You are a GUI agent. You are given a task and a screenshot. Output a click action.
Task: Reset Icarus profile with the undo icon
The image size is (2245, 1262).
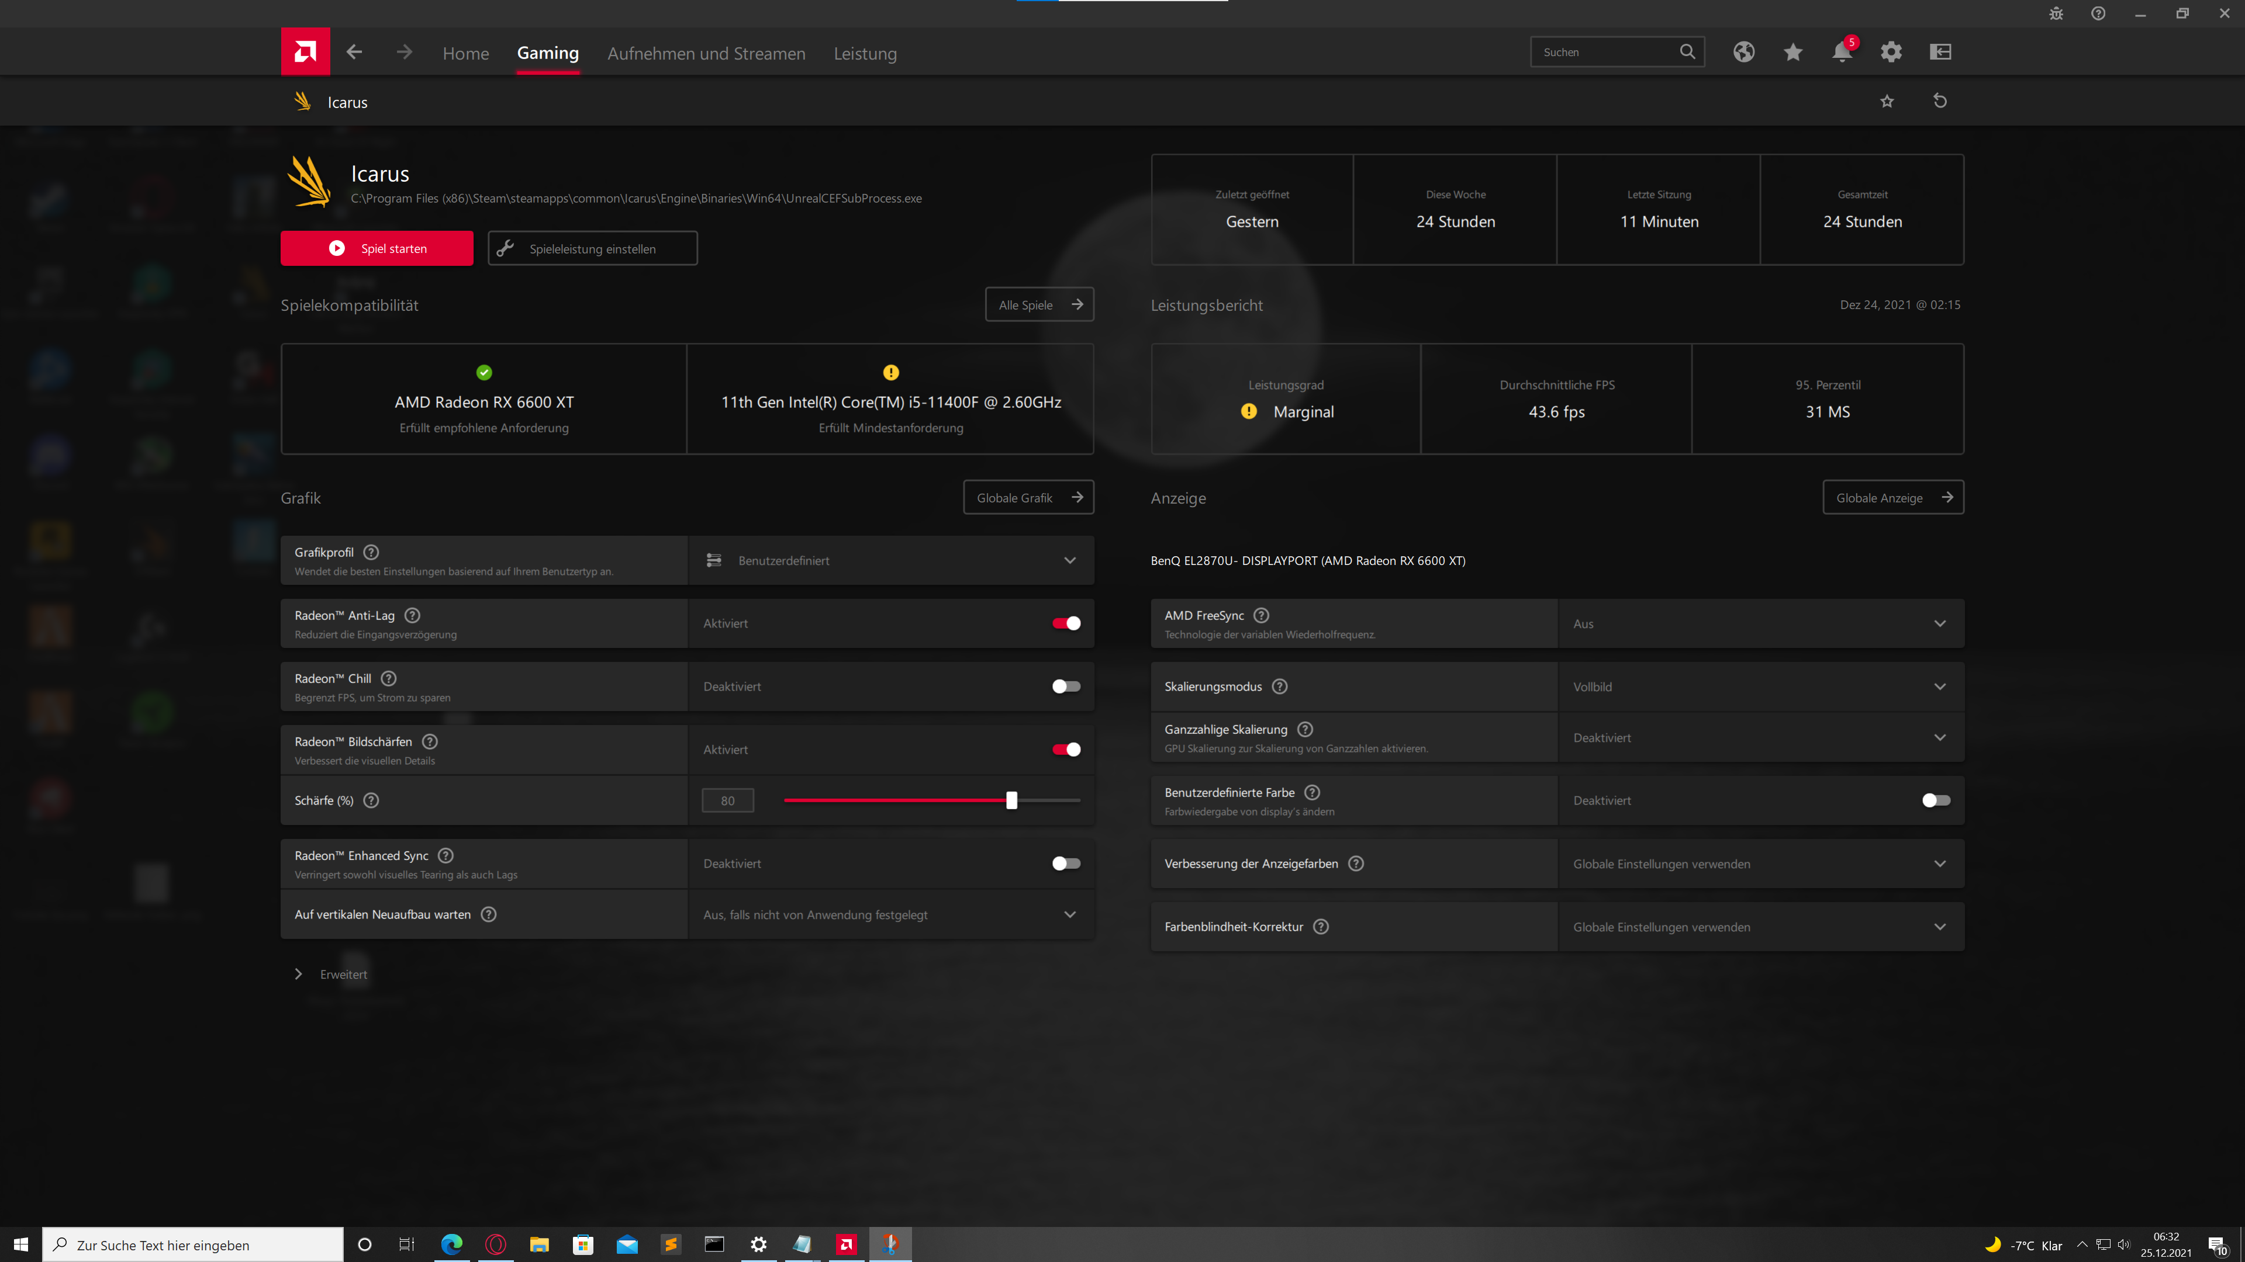(1940, 101)
